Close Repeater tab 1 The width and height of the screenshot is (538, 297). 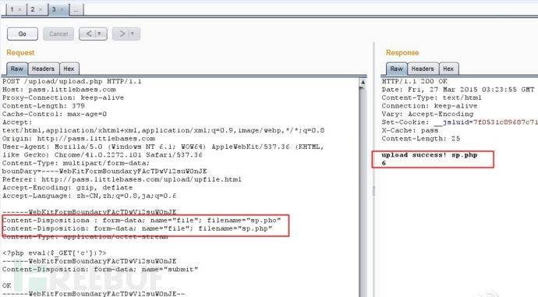point(20,9)
